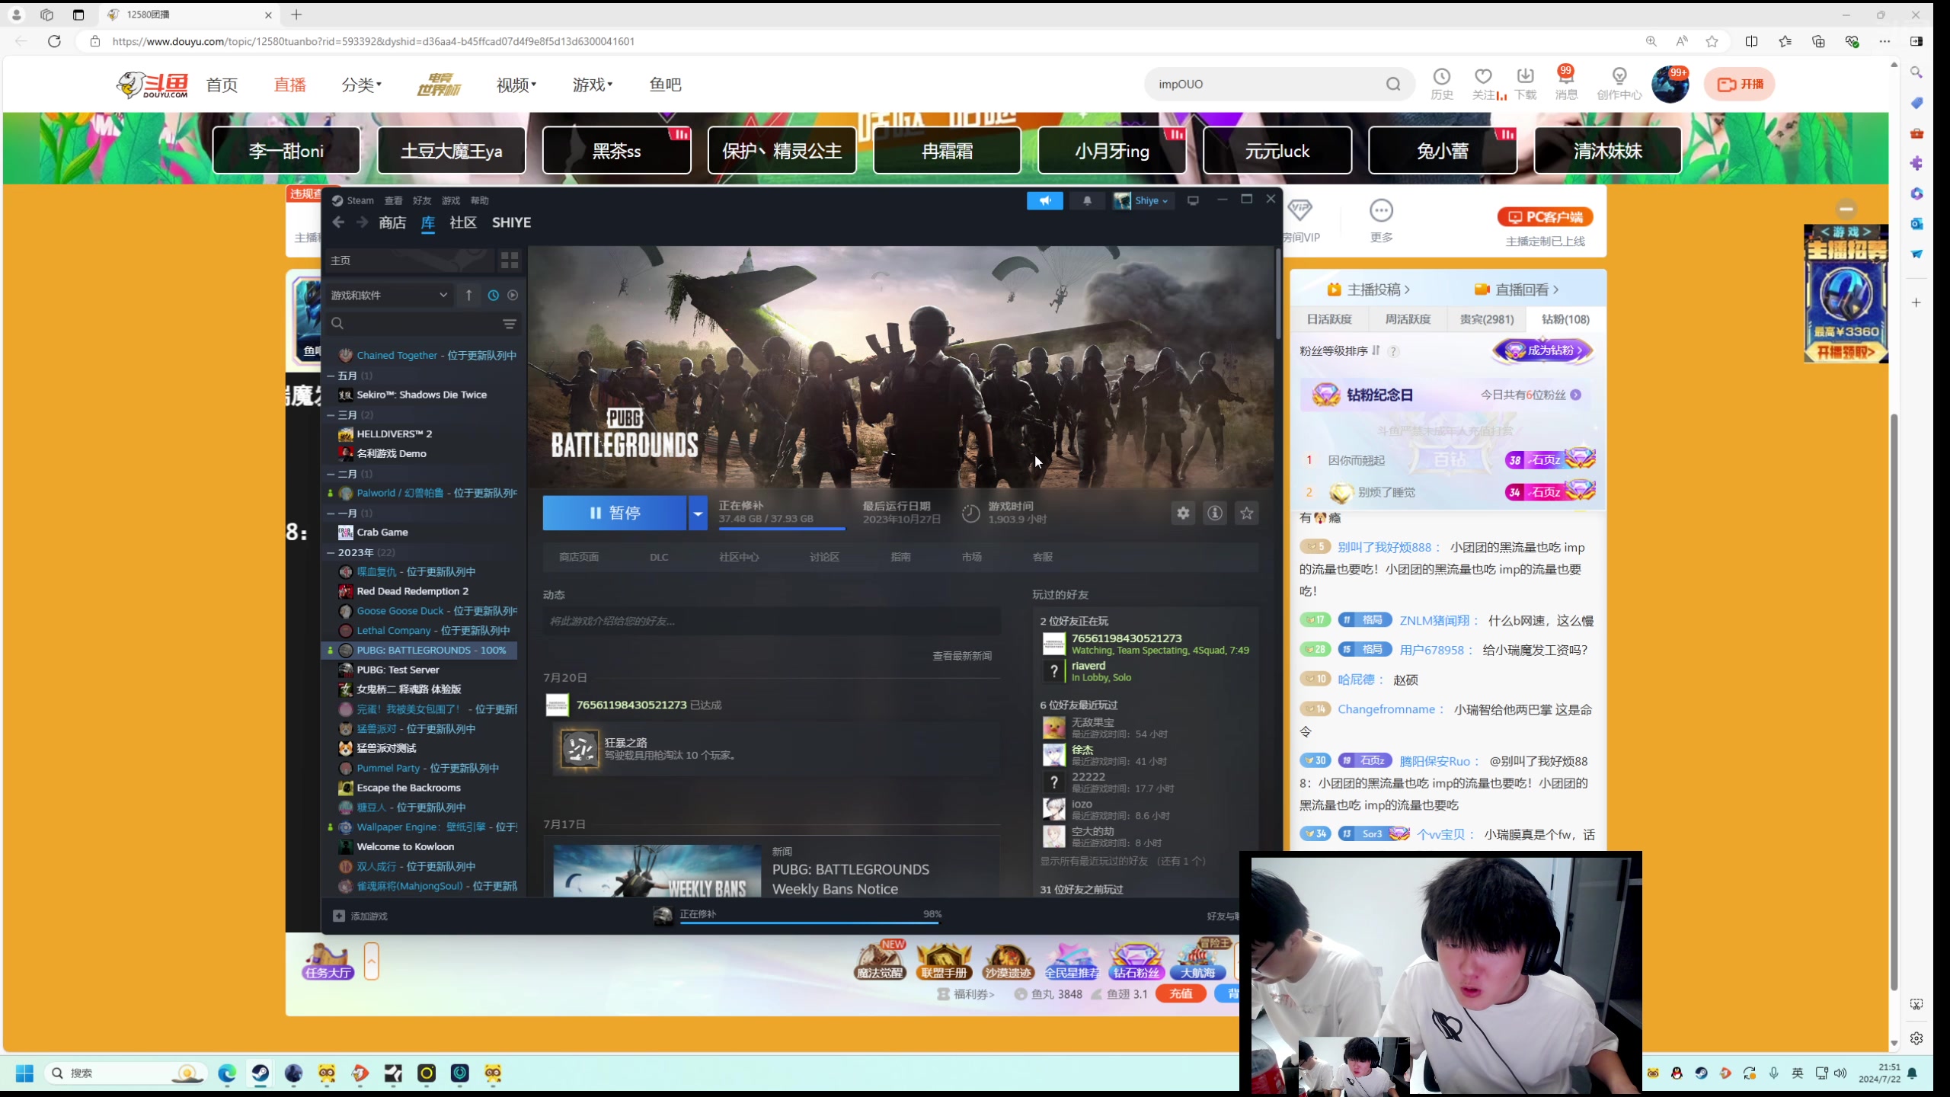Screen dimensions: 1950x1097
Task: Enable the 直播回看 tab toggle
Action: point(1524,288)
